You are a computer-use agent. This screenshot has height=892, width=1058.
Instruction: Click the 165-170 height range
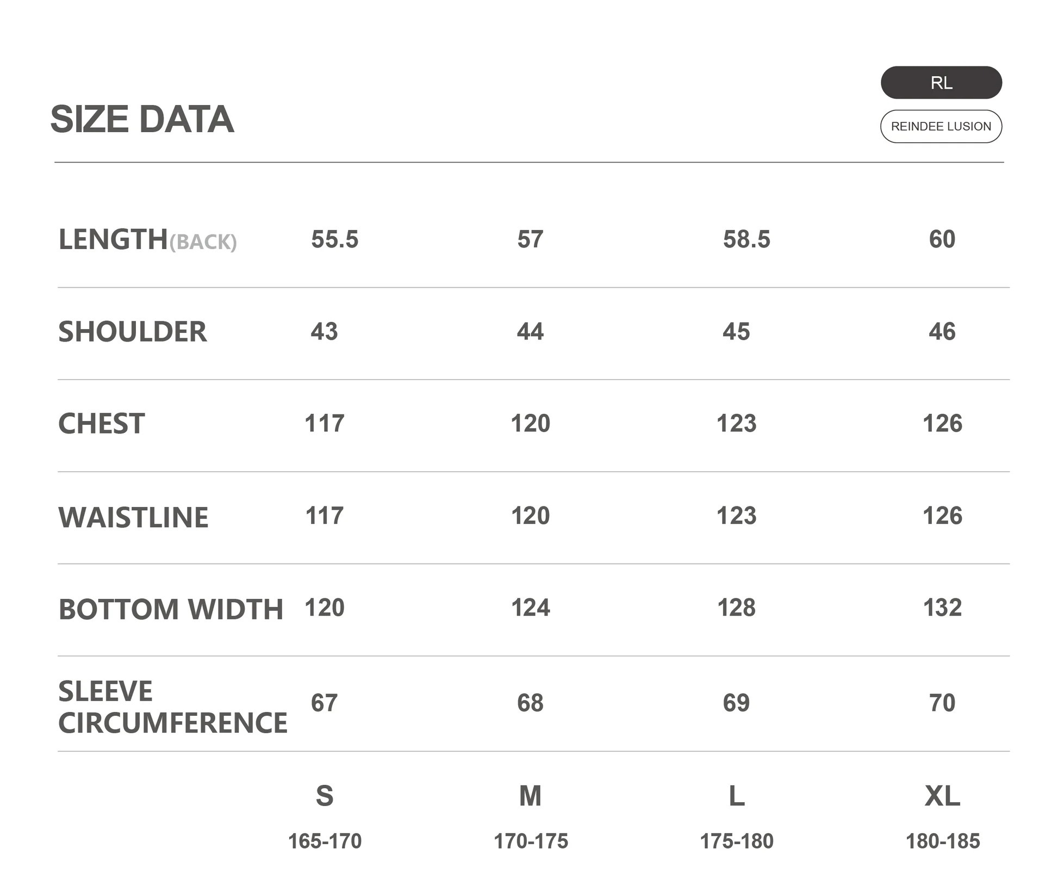click(x=325, y=841)
